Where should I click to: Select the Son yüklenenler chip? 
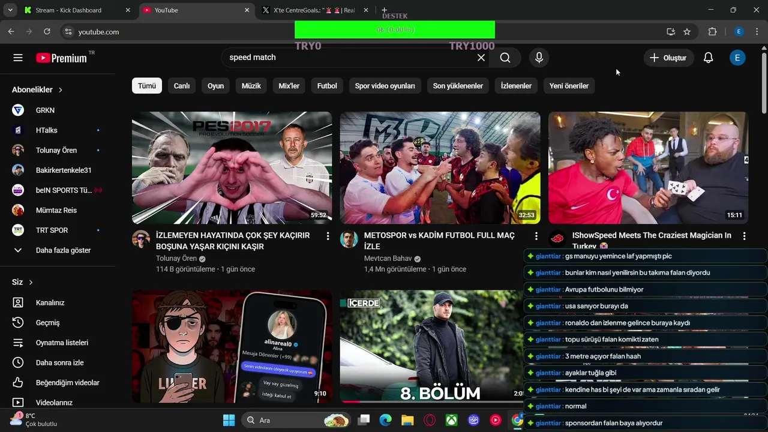(x=458, y=86)
